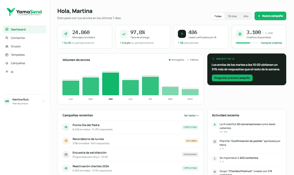Click the download icon beside Se importaron contactos
This screenshot has height=175, width=294.
click(x=215, y=158)
